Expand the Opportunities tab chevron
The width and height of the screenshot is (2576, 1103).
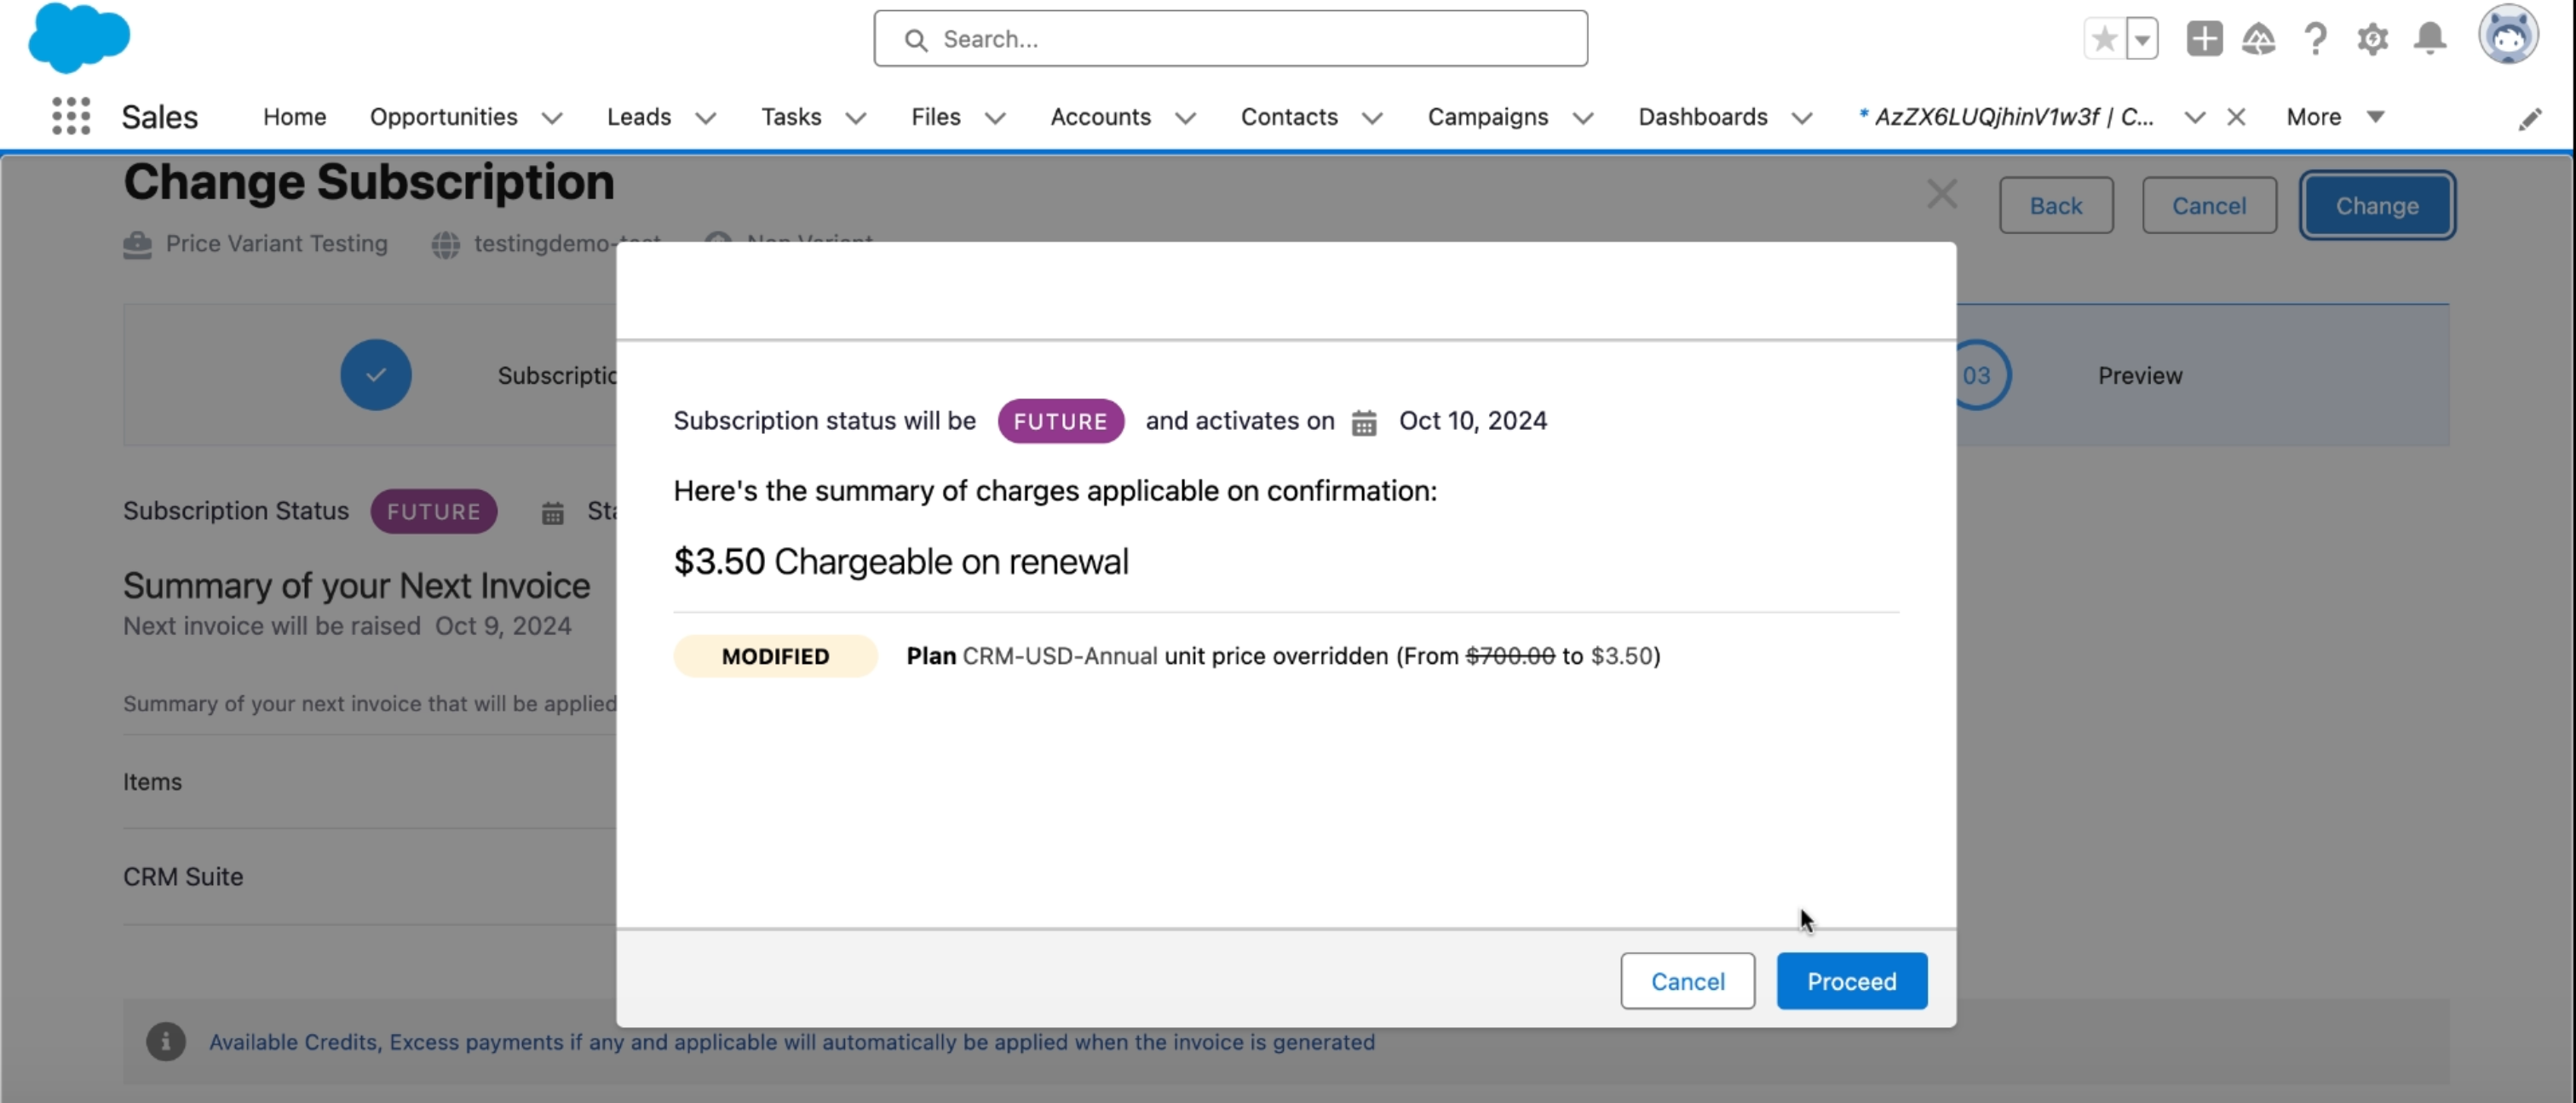(552, 118)
